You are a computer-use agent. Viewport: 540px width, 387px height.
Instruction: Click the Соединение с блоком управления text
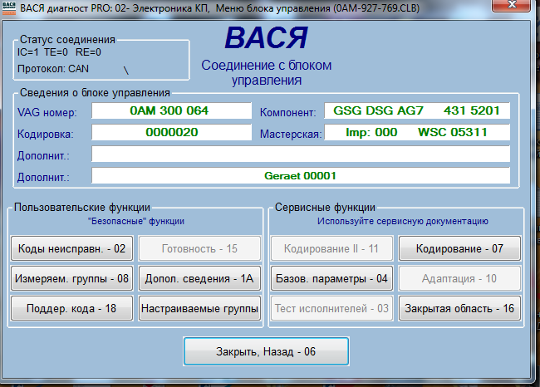click(x=266, y=72)
